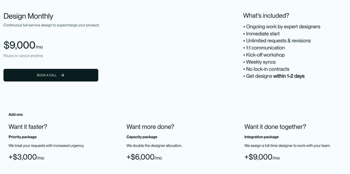350x174 pixels.
Task: Click the Weekly syncs list item
Action: tap(260, 62)
